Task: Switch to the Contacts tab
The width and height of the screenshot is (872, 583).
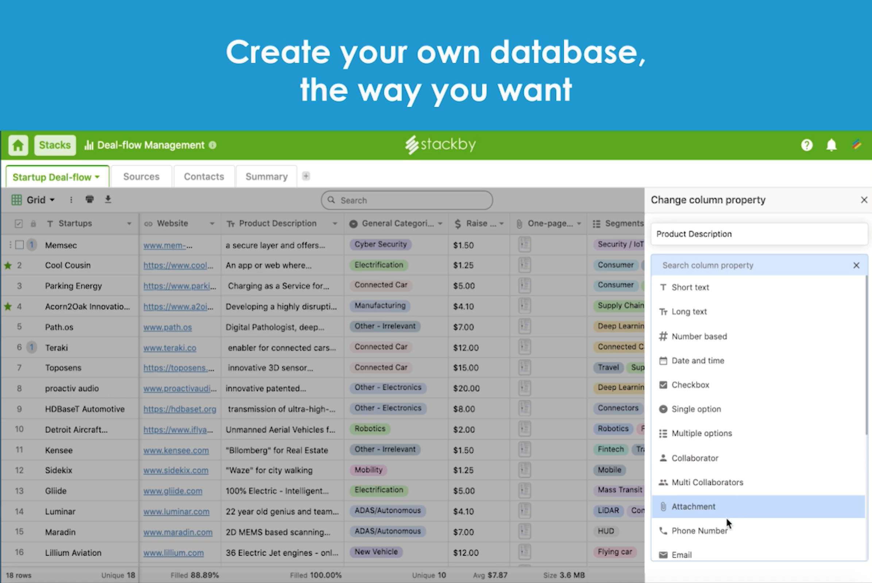Action: tap(204, 177)
